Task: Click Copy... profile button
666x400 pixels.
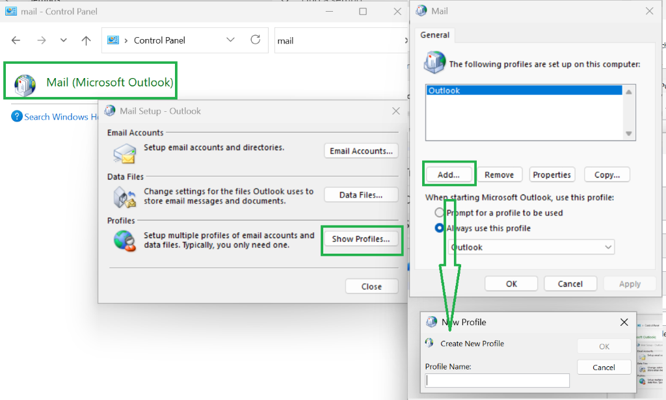Action: tap(607, 174)
